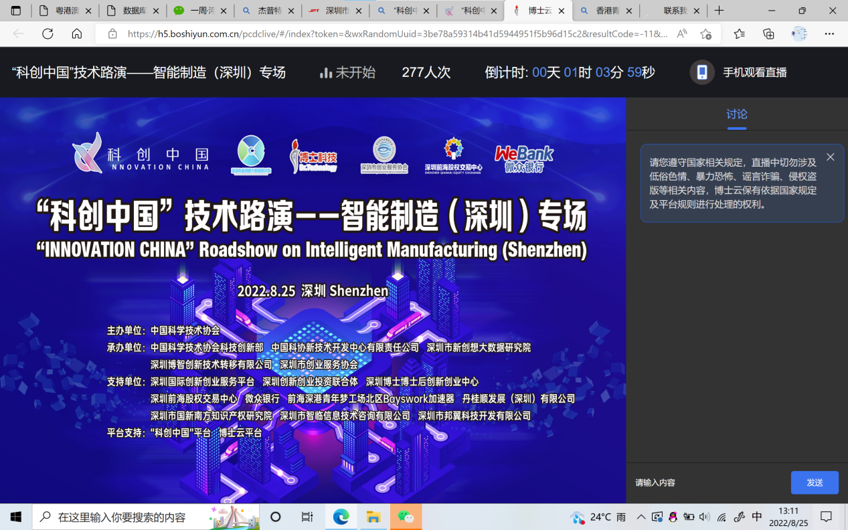Screen dimensions: 848x530
Task: Toggle the 中 input method indicator
Action: 756,516
